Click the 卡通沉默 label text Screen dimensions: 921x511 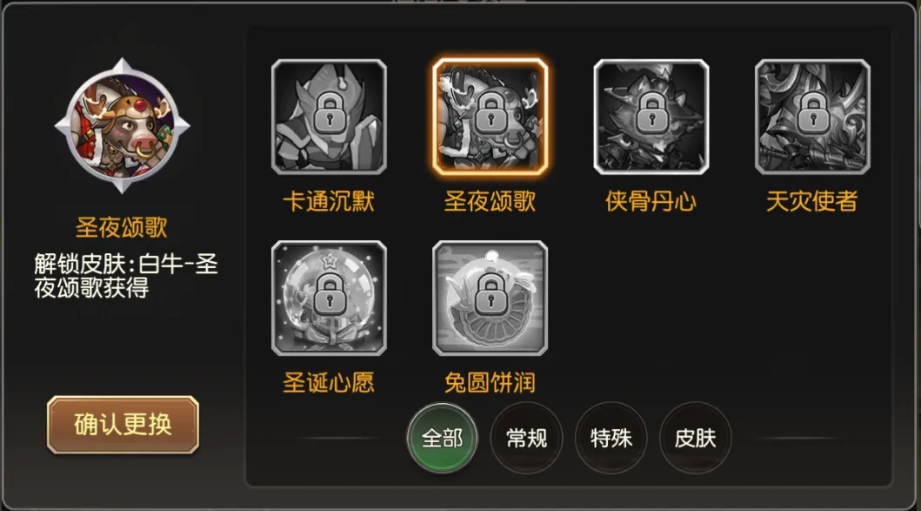[x=329, y=202]
